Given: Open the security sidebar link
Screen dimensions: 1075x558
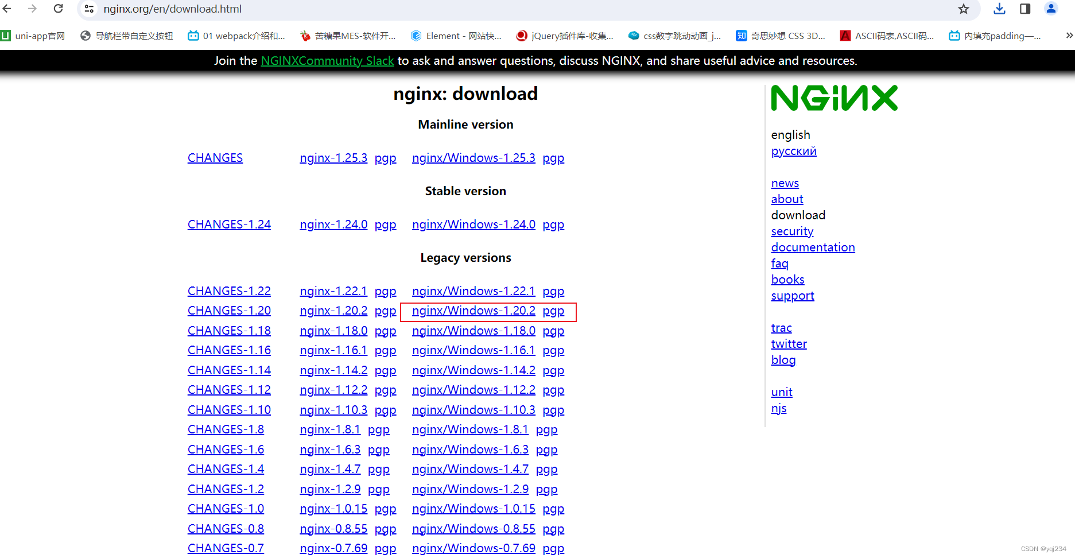Looking at the screenshot, I should [x=792, y=231].
